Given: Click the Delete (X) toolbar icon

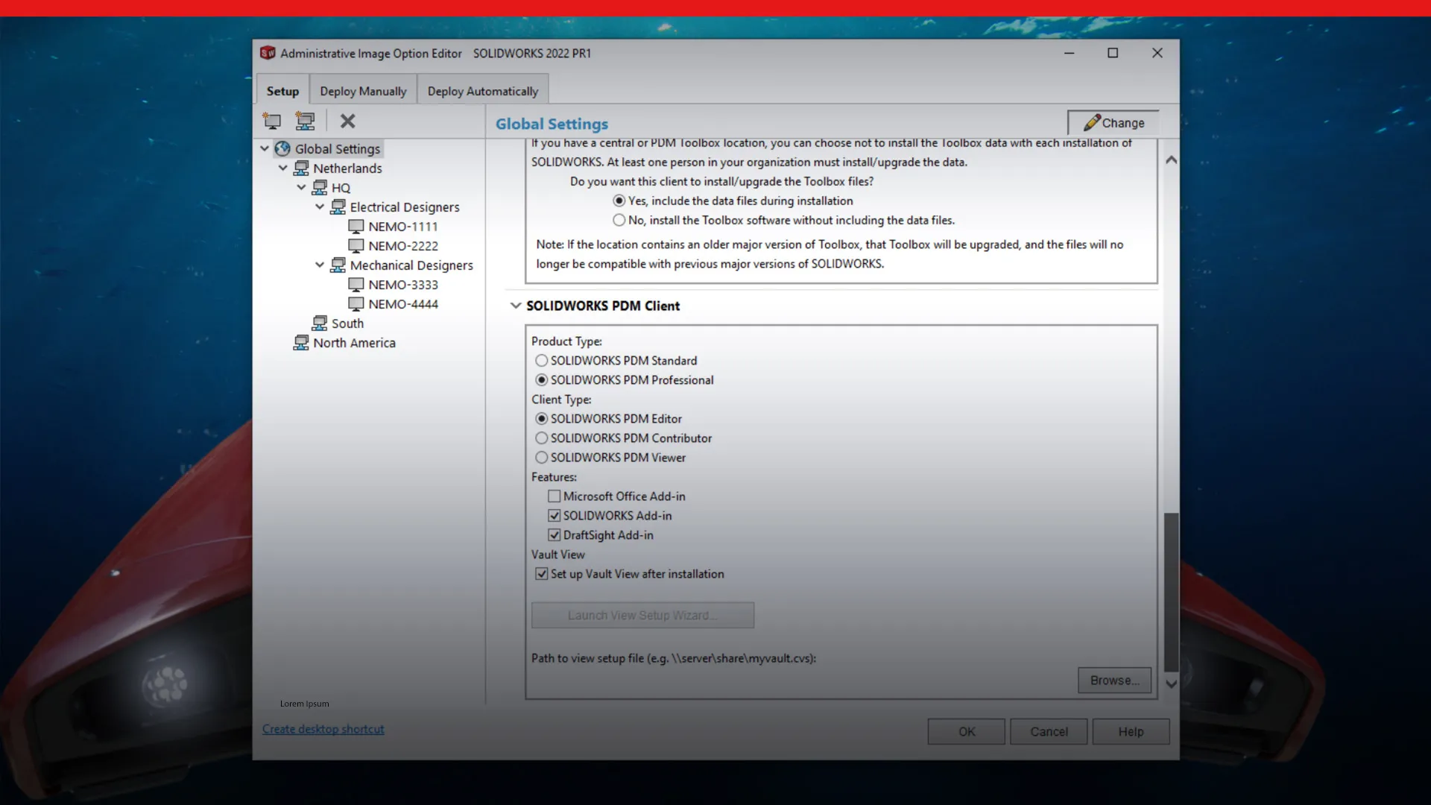Looking at the screenshot, I should (347, 121).
